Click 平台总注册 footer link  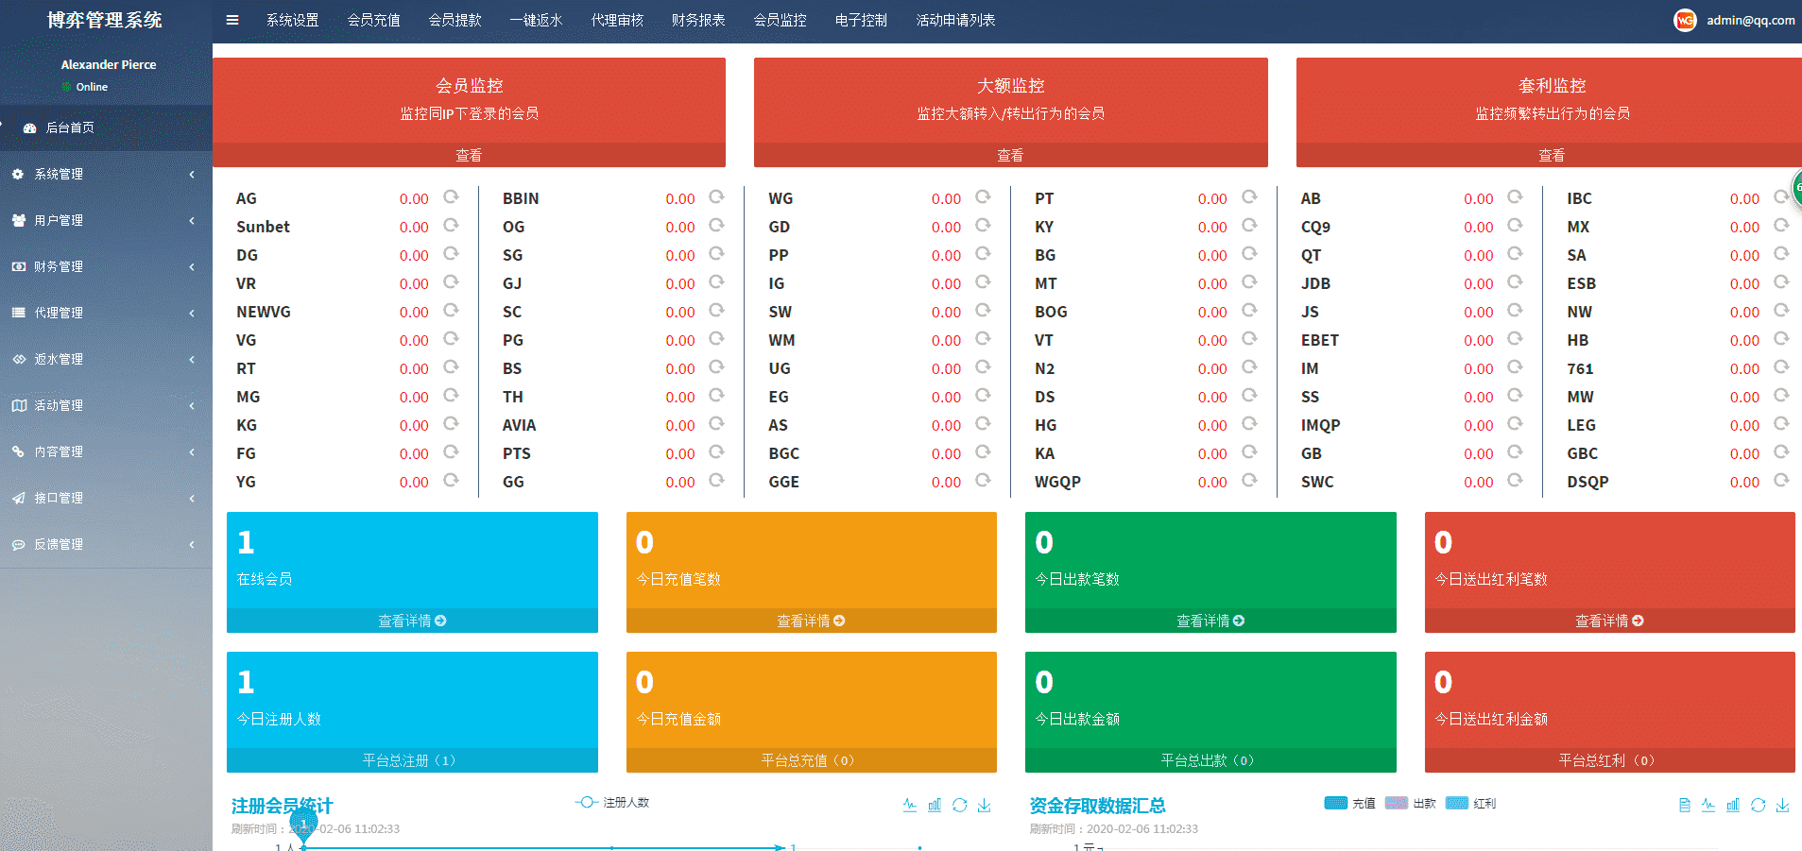pyautogui.click(x=412, y=760)
